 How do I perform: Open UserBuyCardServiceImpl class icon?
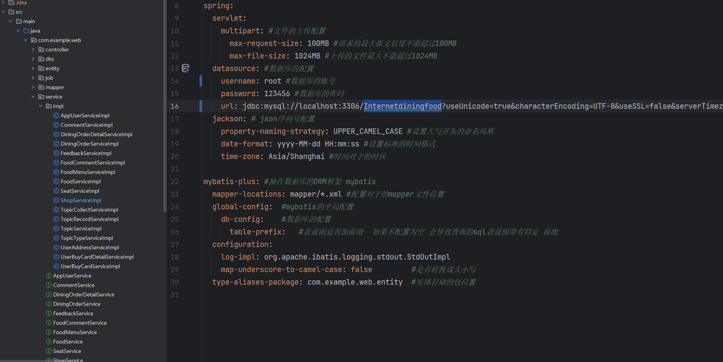[56, 266]
